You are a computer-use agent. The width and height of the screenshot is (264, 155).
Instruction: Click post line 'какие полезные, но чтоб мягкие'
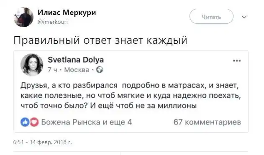(131, 96)
